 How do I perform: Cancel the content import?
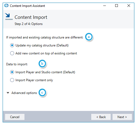15,117
